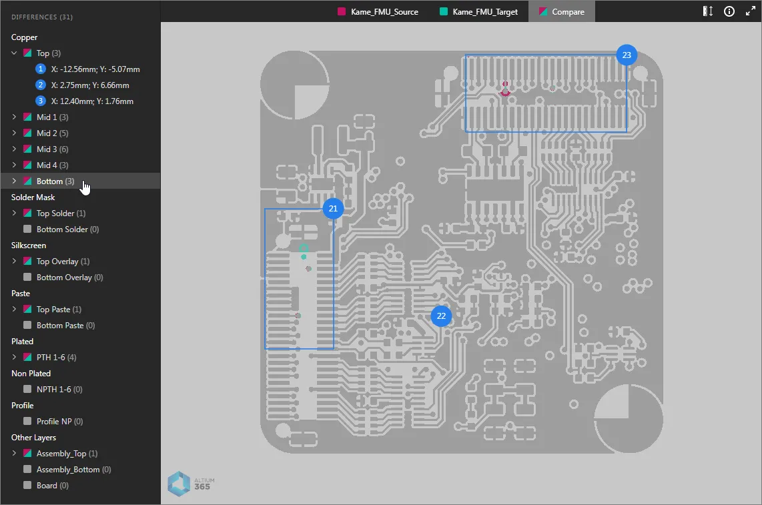The image size is (762, 505).
Task: Select difference marker 21 on the board
Action: click(x=333, y=209)
